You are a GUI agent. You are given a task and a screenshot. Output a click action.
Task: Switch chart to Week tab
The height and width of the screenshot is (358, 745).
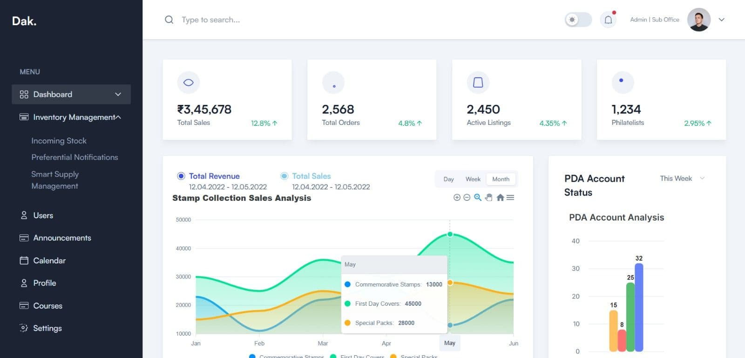473,179
